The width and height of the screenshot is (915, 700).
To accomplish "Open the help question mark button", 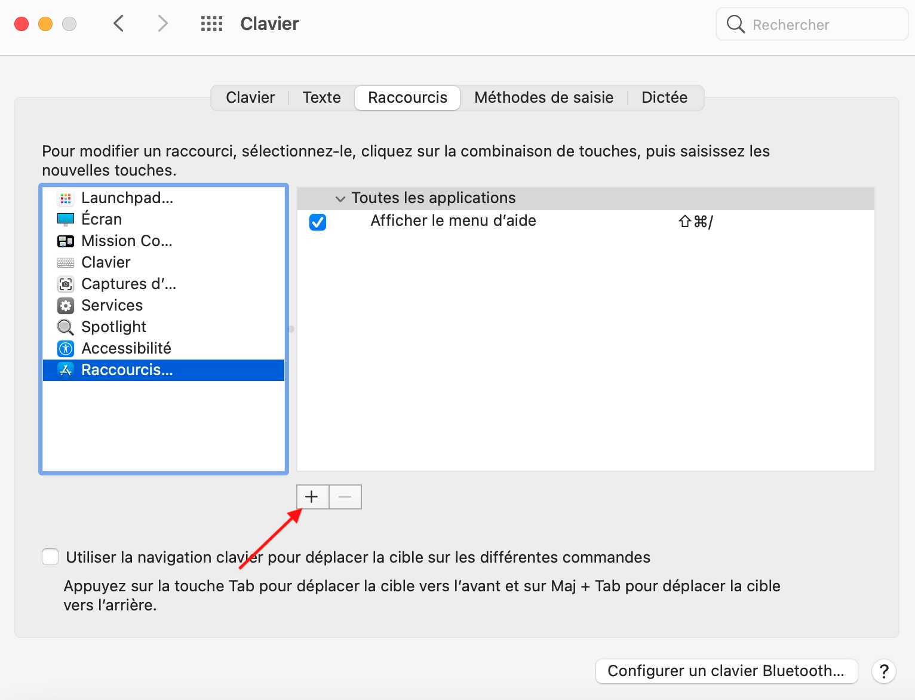I will point(884,671).
